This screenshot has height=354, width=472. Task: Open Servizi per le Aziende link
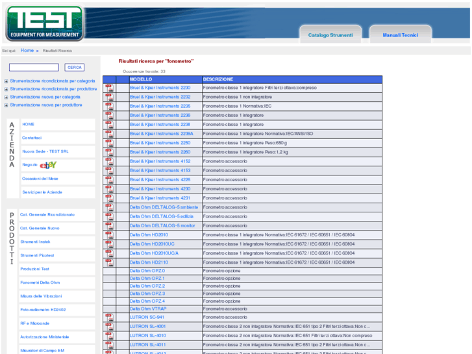(42, 192)
